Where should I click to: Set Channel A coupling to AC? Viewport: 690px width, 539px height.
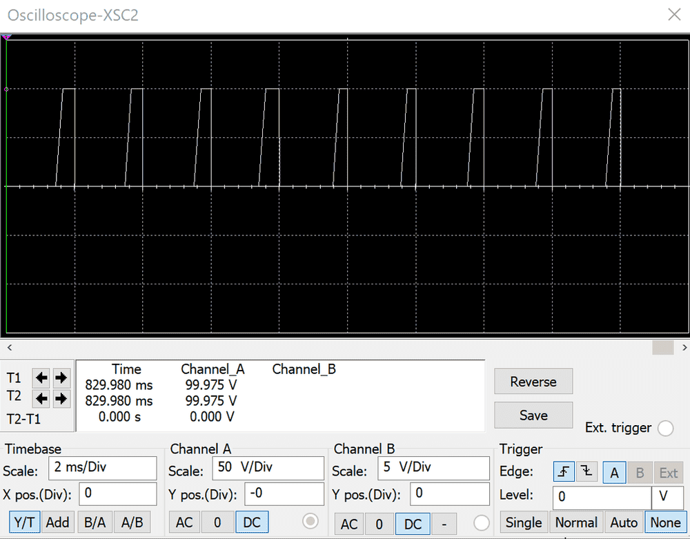[184, 522]
